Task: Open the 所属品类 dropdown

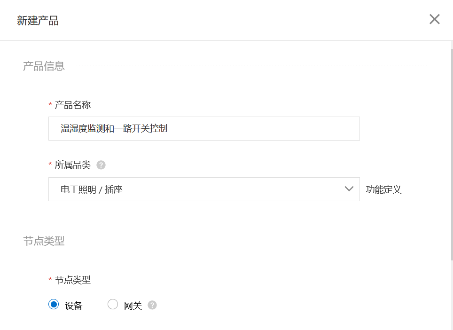Action: (x=203, y=189)
